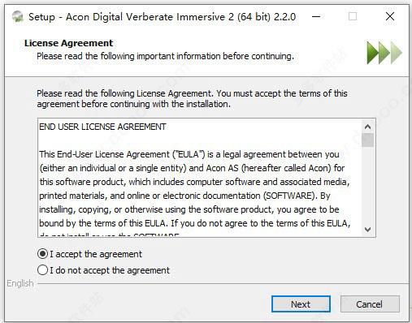Click inside the EULA paragraph text

pyautogui.click(x=194, y=189)
